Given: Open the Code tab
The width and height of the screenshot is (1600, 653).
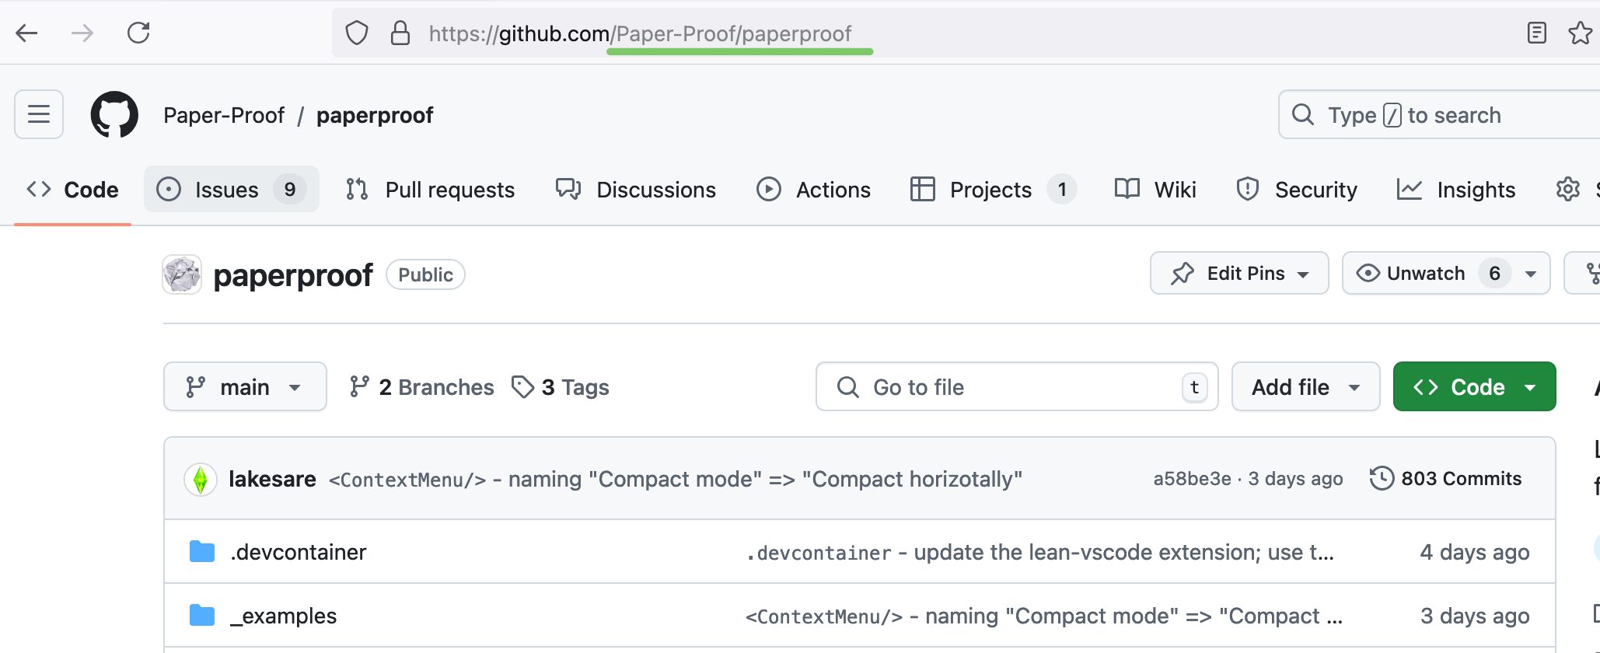Looking at the screenshot, I should point(72,190).
